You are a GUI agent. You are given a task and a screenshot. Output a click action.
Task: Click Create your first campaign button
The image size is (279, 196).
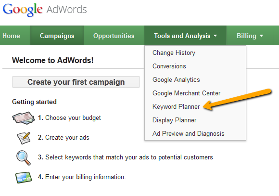[x=76, y=82]
